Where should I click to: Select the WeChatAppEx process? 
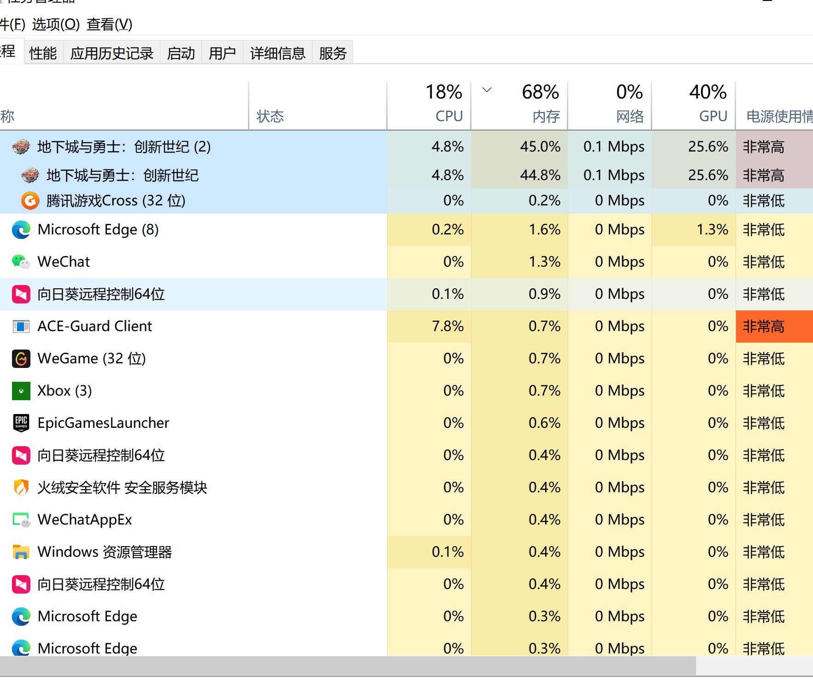pyautogui.click(x=406, y=519)
